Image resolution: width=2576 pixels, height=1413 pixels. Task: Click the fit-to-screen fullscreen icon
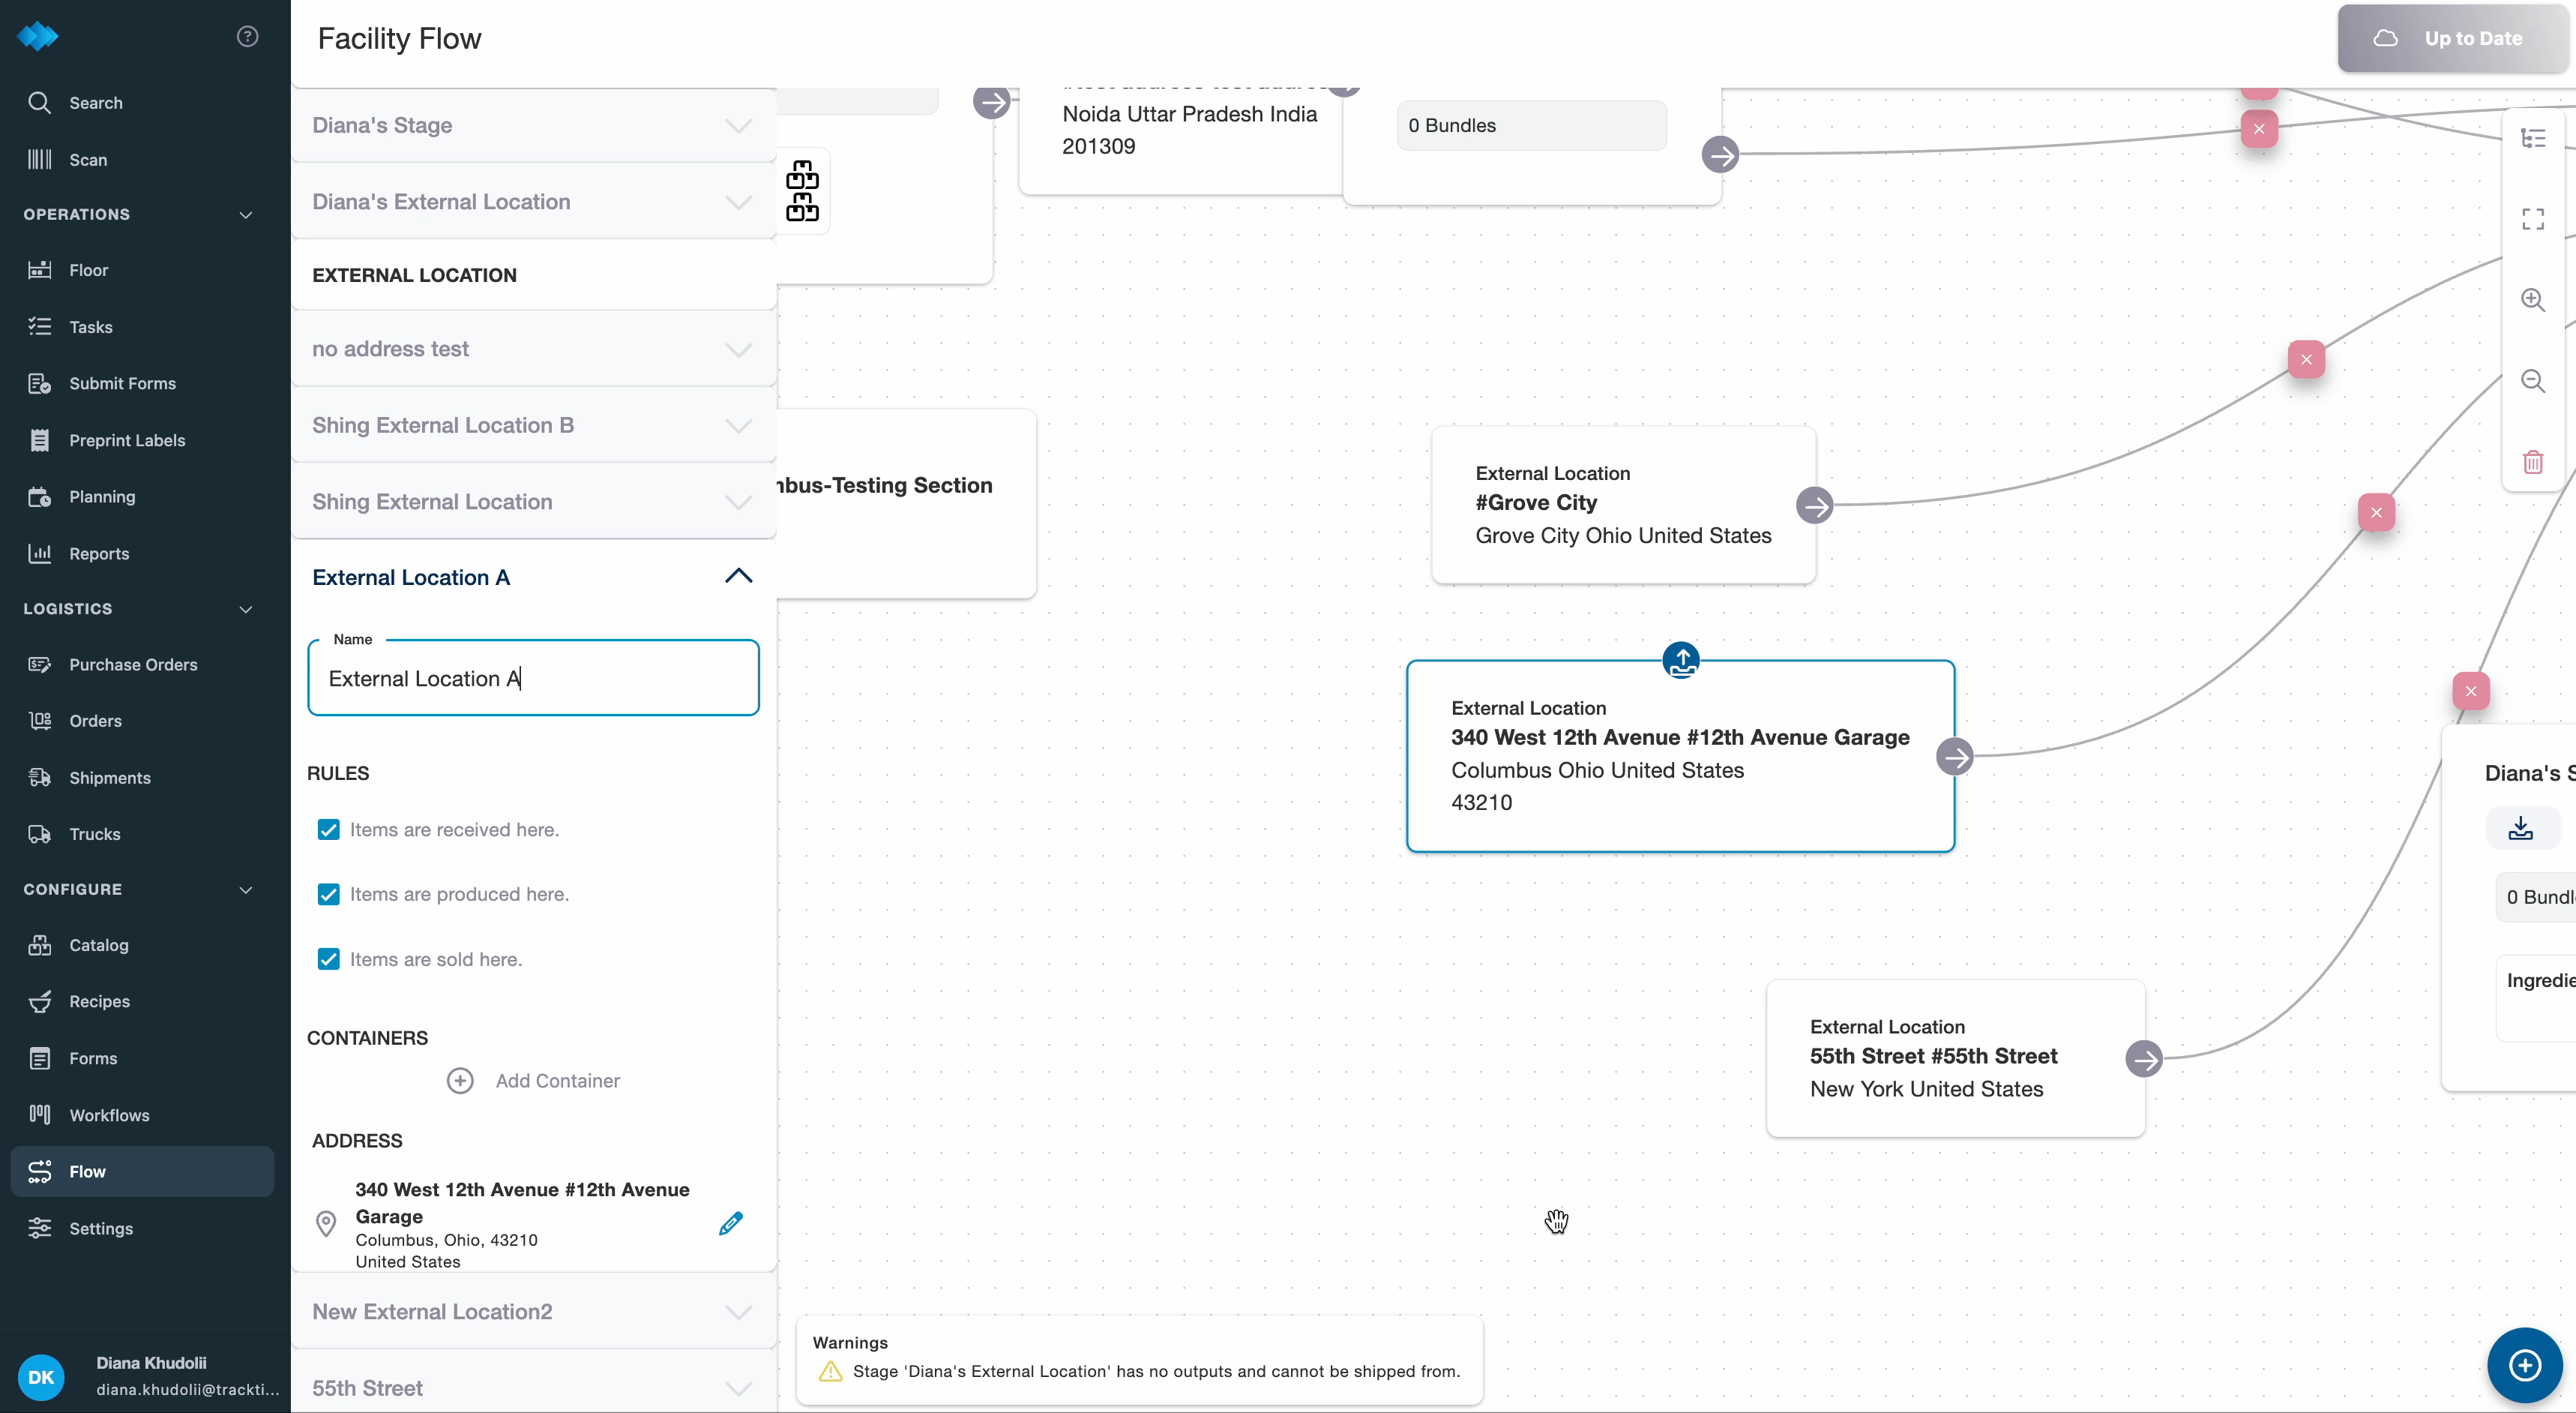(x=2532, y=219)
